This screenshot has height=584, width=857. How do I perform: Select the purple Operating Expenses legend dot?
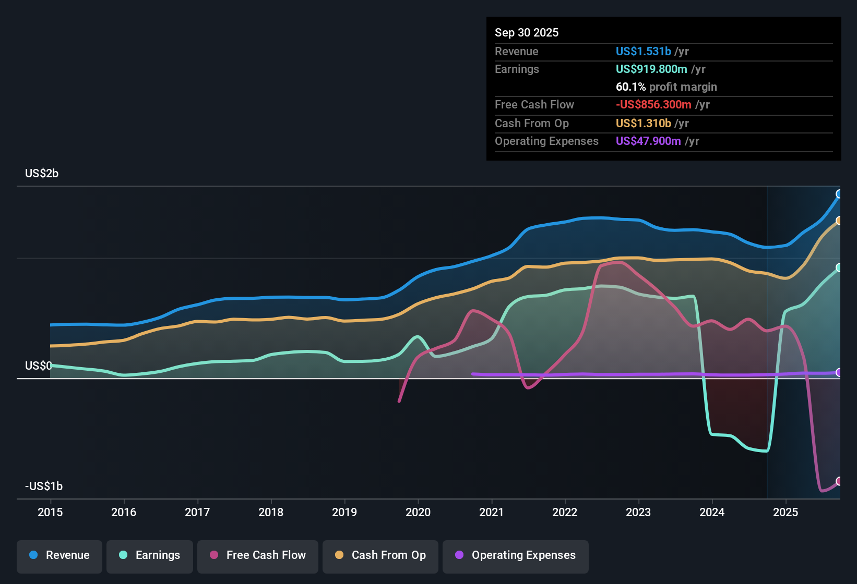point(459,555)
